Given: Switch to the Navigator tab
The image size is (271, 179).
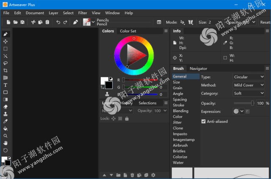Looking at the screenshot, I should [x=198, y=68].
